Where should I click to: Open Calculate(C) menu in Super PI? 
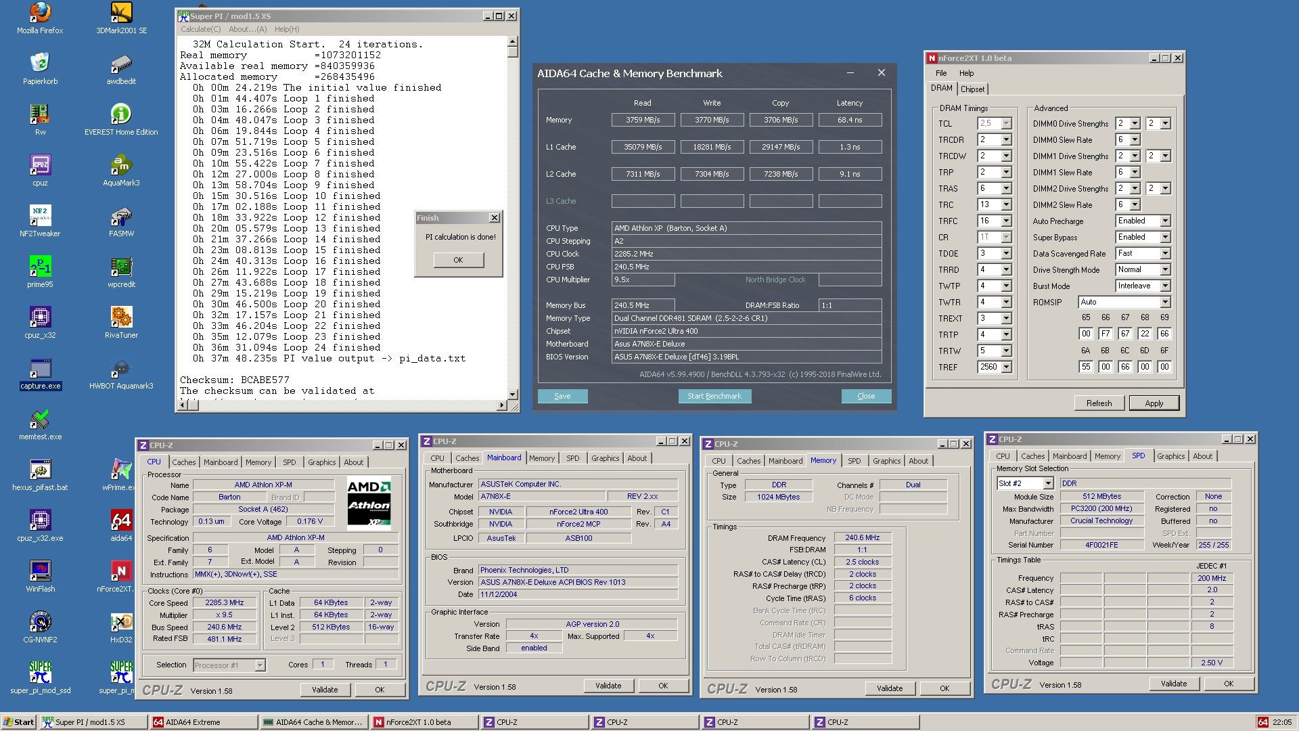pos(200,29)
